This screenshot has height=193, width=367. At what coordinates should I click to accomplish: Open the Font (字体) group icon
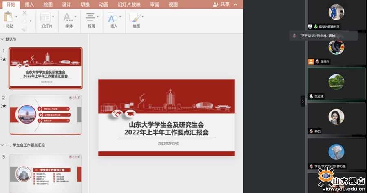click(x=67, y=17)
